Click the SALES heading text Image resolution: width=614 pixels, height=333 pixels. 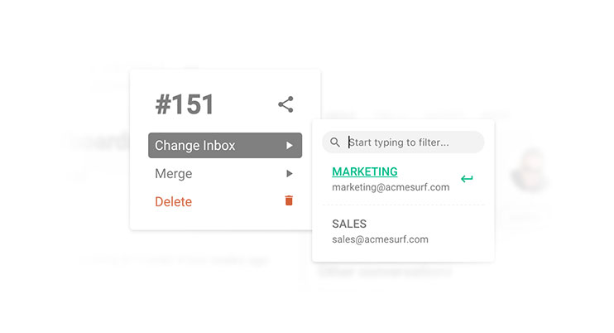tap(349, 224)
